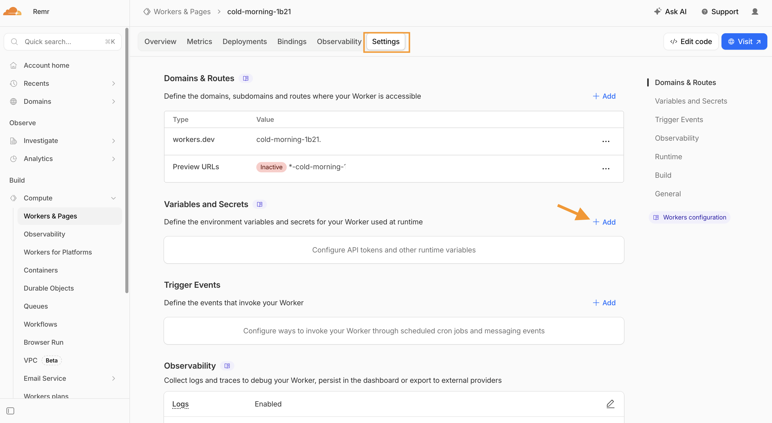Switch to the Observability tab
The width and height of the screenshot is (772, 423).
[339, 42]
